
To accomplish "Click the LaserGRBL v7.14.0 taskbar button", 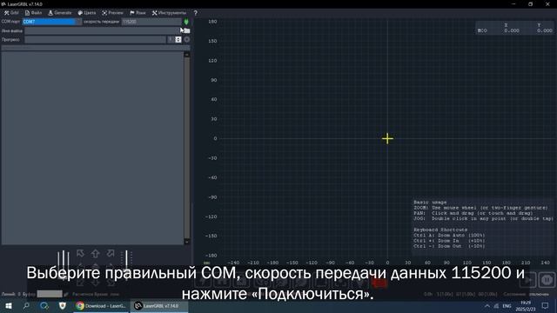I will (x=159, y=306).
